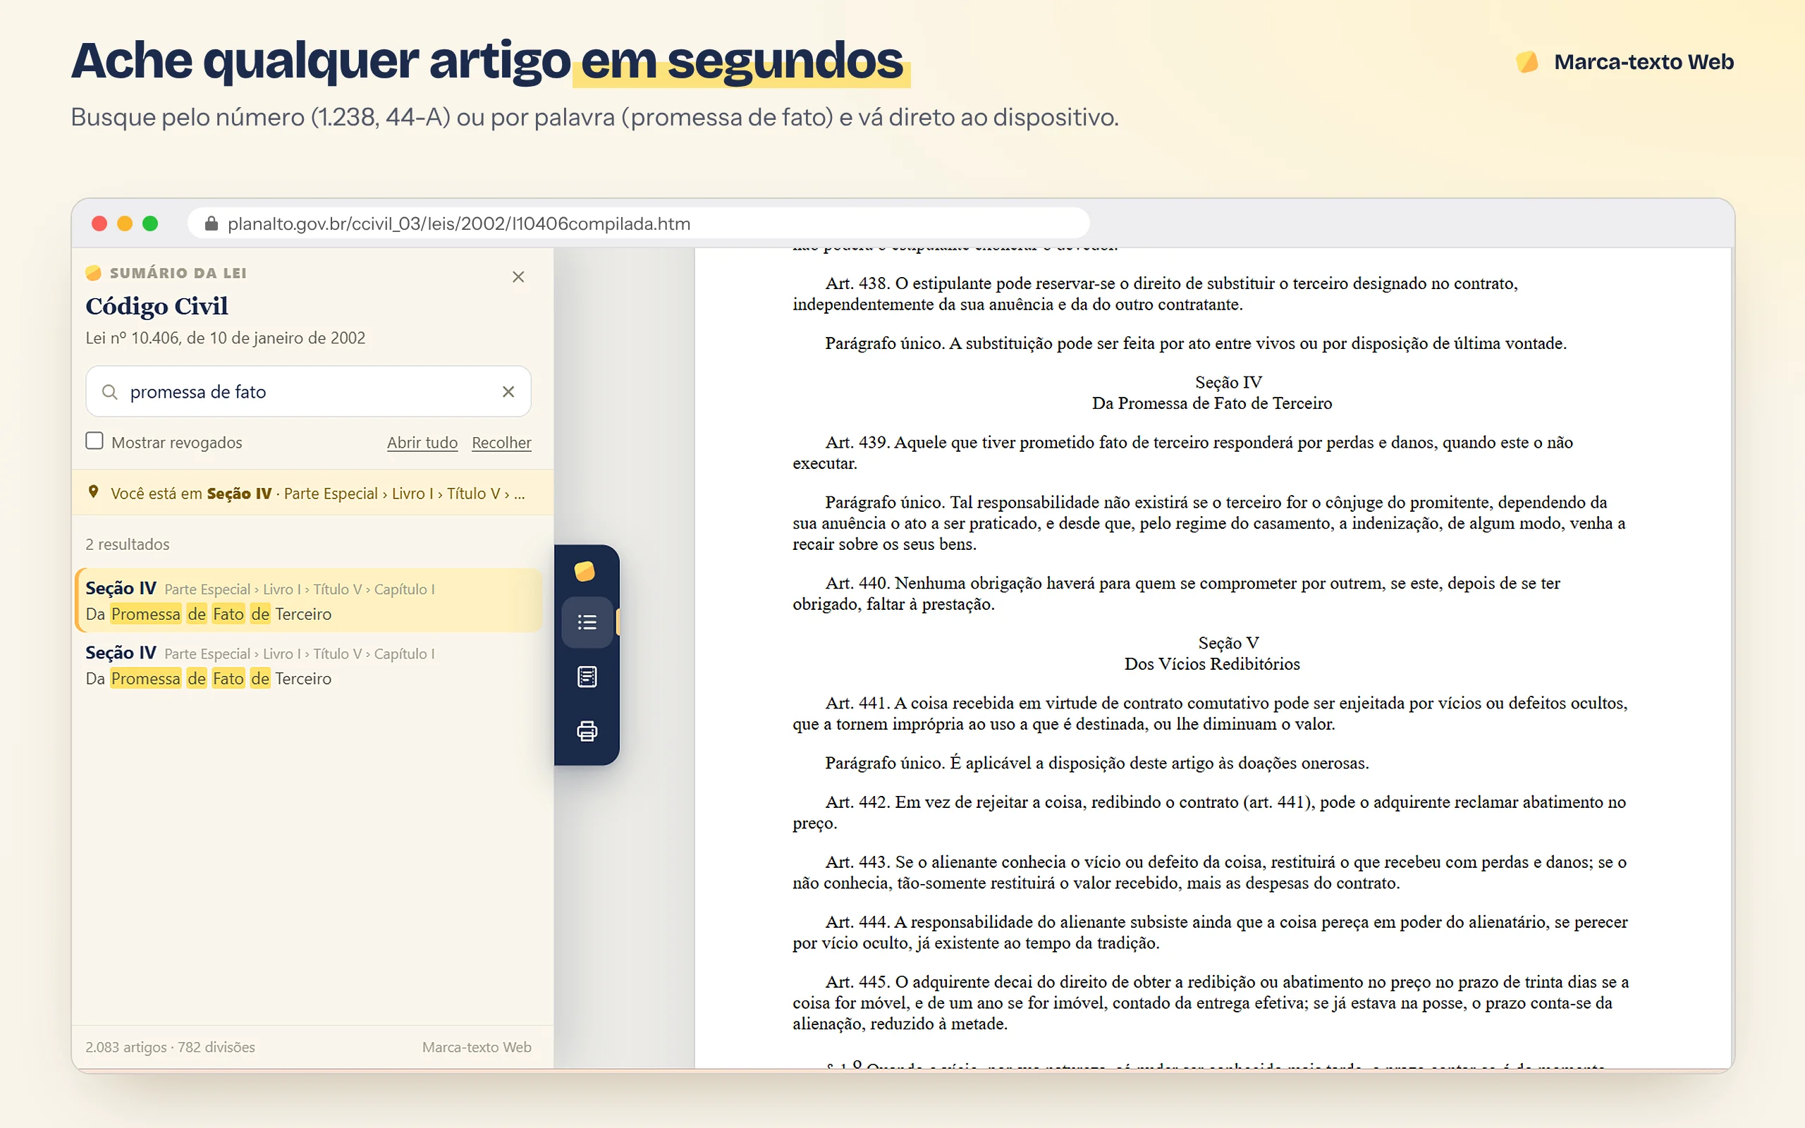Click 'Marca-texto Web' footer text in panel
1805x1128 pixels.
coord(477,1047)
